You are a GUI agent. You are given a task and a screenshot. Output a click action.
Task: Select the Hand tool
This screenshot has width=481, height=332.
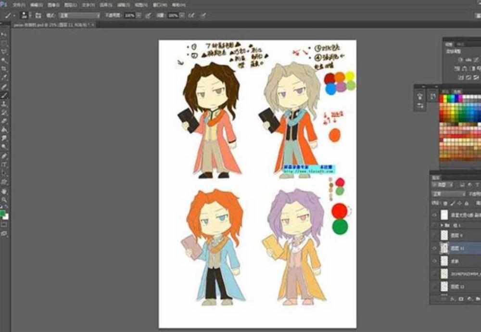(x=4, y=191)
